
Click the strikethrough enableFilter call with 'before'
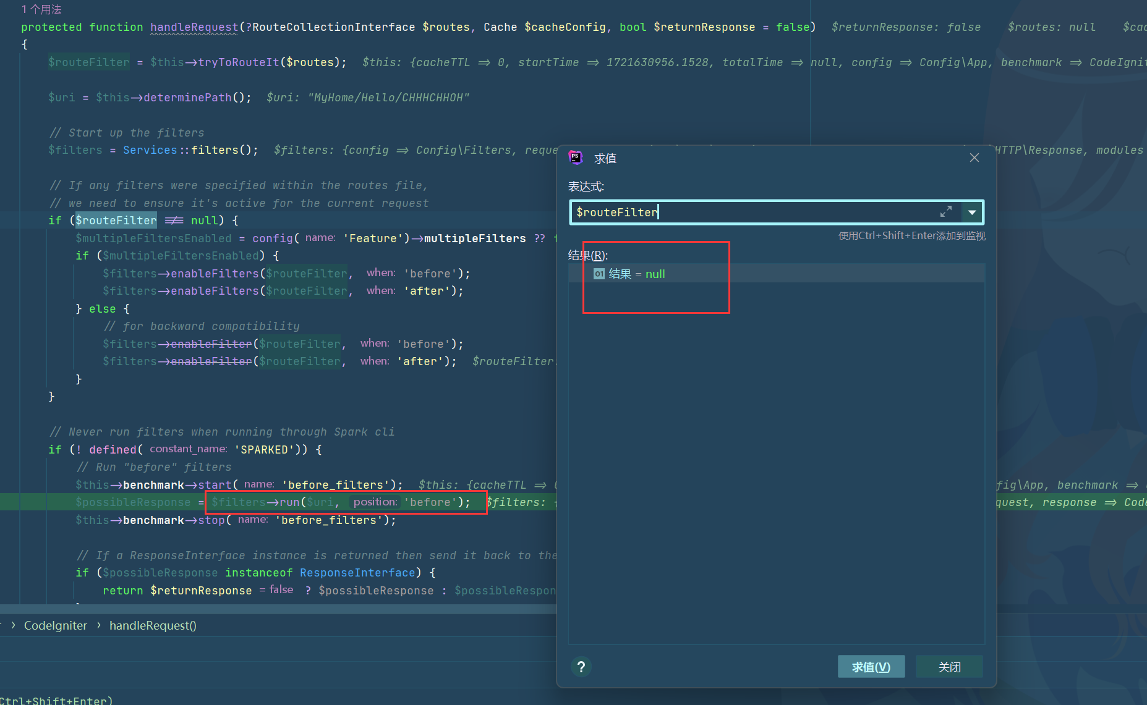point(283,344)
